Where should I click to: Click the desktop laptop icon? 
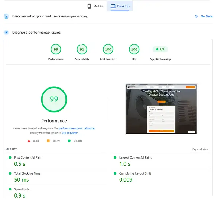pos(113,6)
